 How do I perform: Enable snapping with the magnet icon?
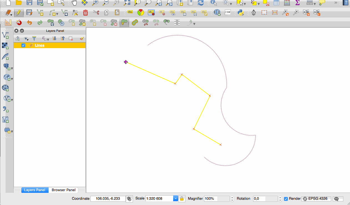pyautogui.click(x=19, y=23)
